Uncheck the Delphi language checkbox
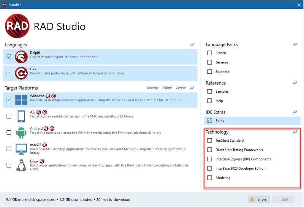This screenshot has width=304, height=207. click(9, 57)
